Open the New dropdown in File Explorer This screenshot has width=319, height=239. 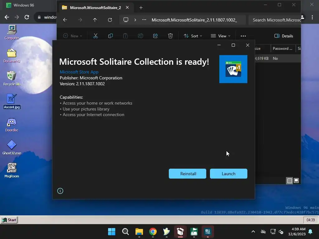73,36
